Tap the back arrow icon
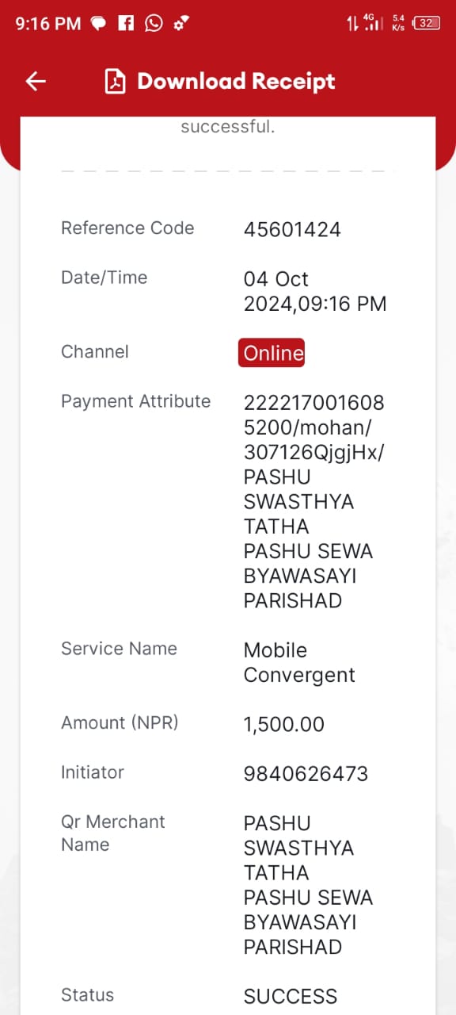 click(x=36, y=81)
